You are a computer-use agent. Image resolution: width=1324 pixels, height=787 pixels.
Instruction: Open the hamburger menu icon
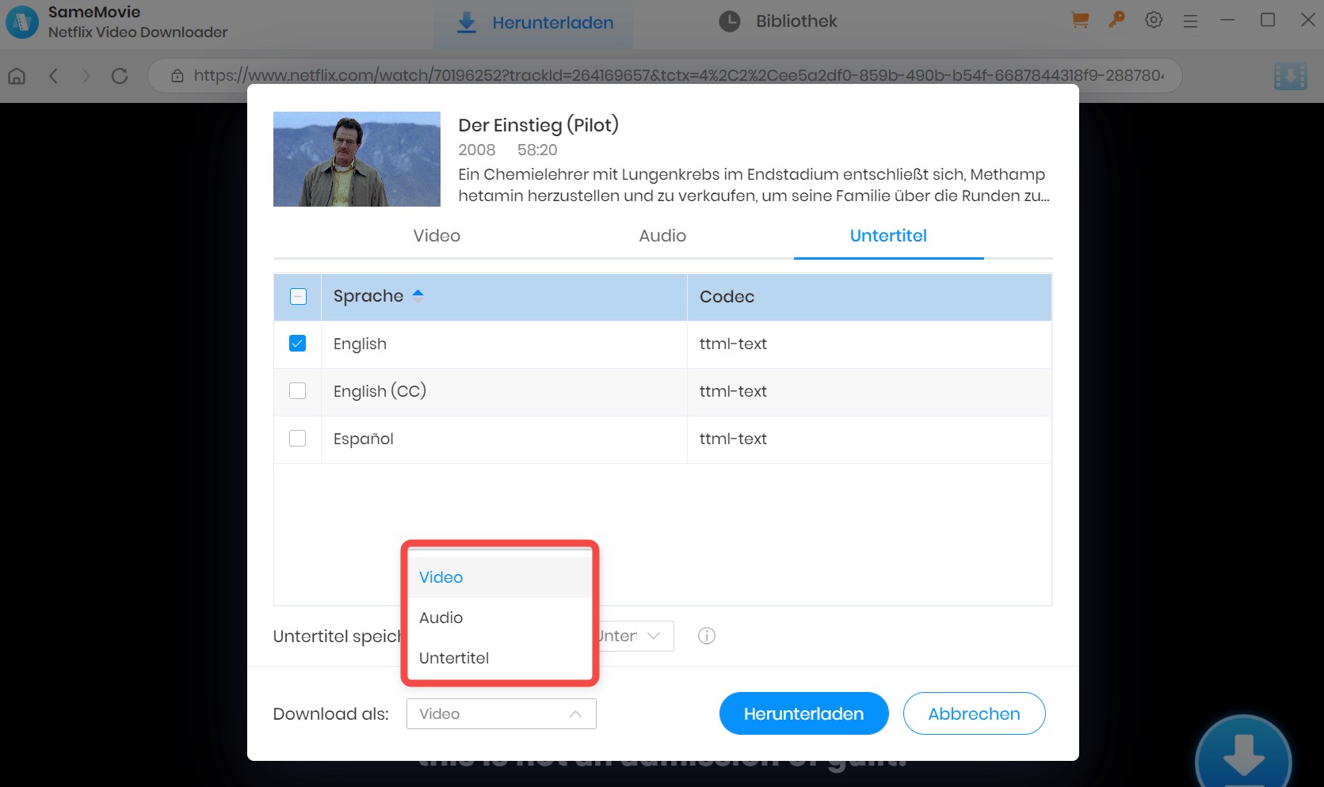click(1190, 21)
